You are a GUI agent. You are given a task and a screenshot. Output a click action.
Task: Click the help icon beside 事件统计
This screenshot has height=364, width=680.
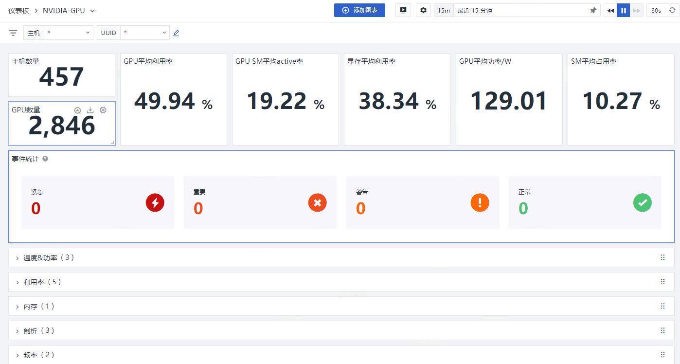[45, 159]
